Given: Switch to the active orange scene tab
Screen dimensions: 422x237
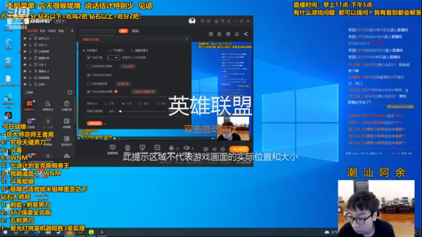Looking at the screenshot, I should [x=32, y=31].
